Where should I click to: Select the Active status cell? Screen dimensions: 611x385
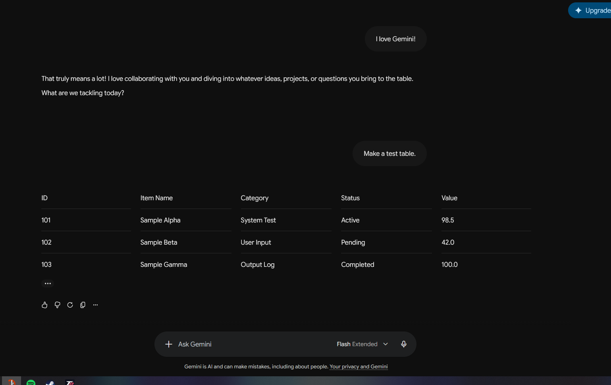coord(350,220)
